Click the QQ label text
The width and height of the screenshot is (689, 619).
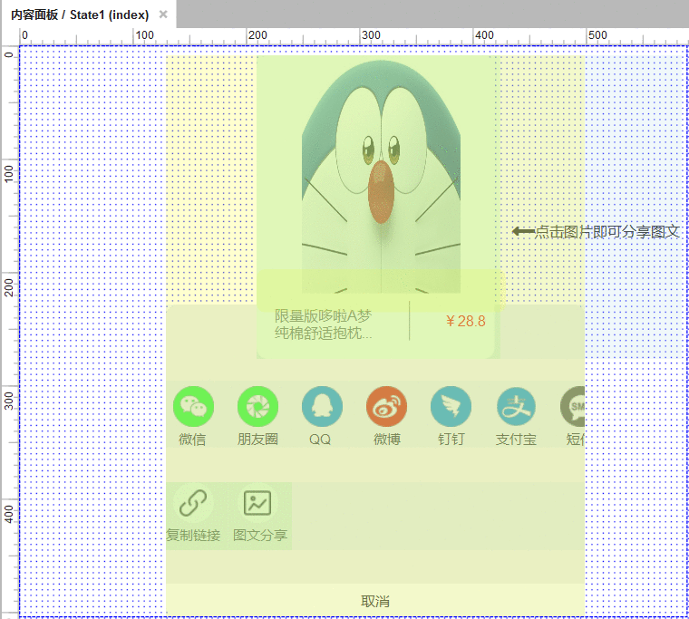point(320,440)
